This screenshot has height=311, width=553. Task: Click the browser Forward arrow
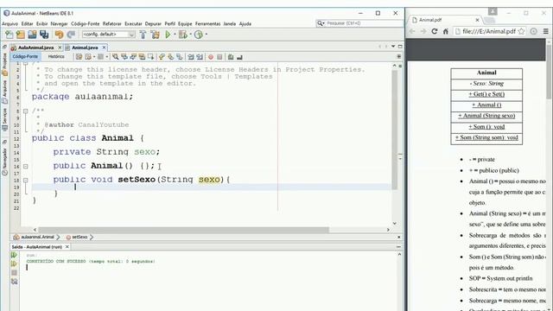pyautogui.click(x=423, y=31)
